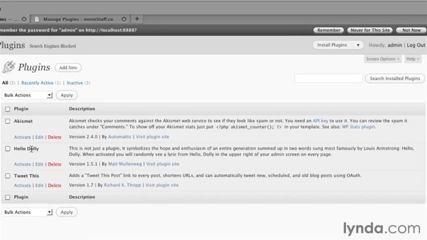
Task: Toggle the select-all checkbox in table header
Action: point(8,109)
